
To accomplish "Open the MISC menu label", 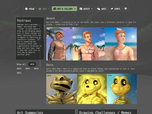I will [x=104, y=9].
